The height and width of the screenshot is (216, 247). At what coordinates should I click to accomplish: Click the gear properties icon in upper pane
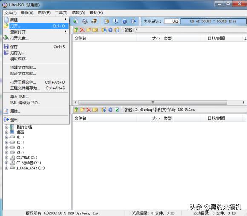(110, 30)
